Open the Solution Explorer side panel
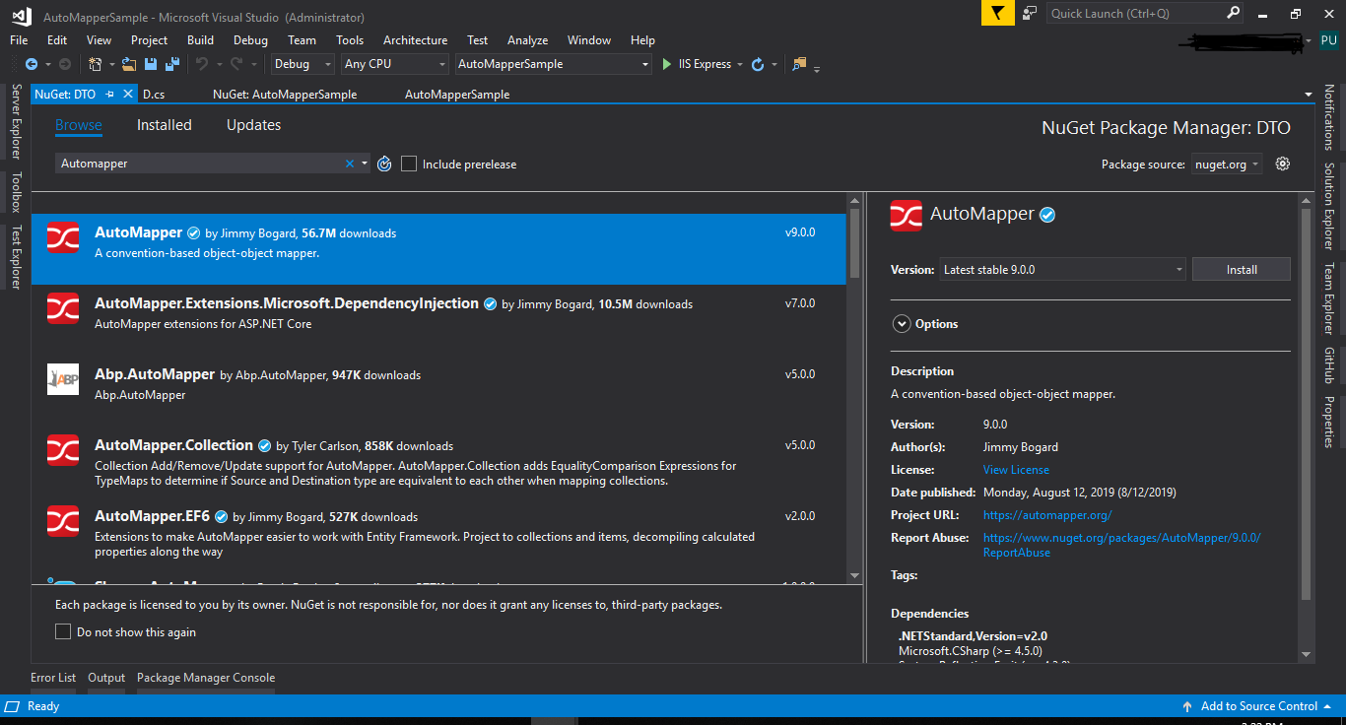 [x=1329, y=207]
